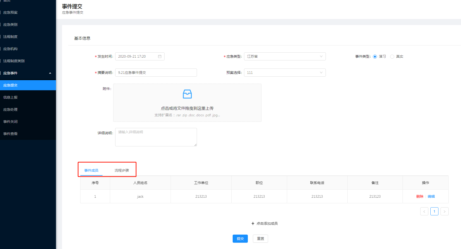Image resolution: width=461 pixels, height=249 pixels.
Task: Click the 备注 cell value 213123
Action: pyautogui.click(x=375, y=196)
